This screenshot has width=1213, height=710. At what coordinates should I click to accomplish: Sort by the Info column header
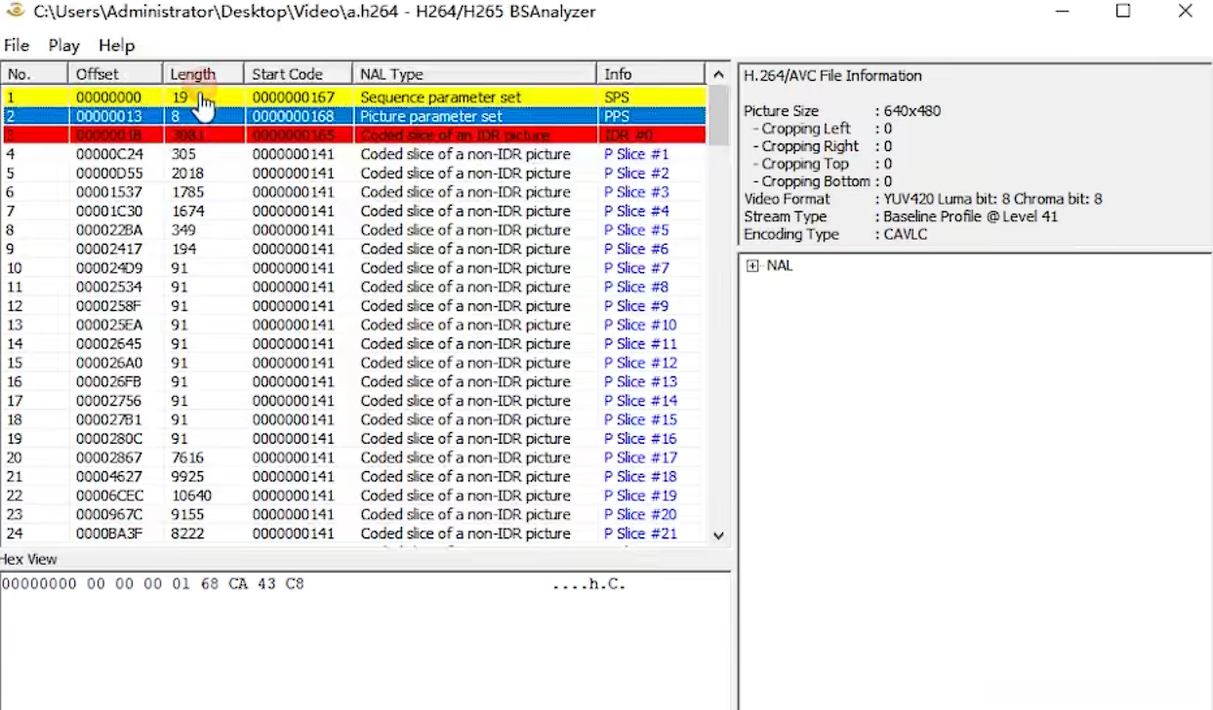pyautogui.click(x=650, y=74)
